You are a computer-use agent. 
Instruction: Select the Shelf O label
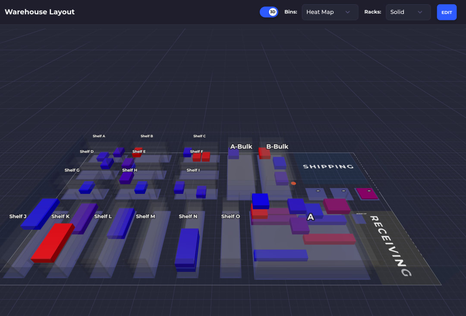pyautogui.click(x=230, y=216)
